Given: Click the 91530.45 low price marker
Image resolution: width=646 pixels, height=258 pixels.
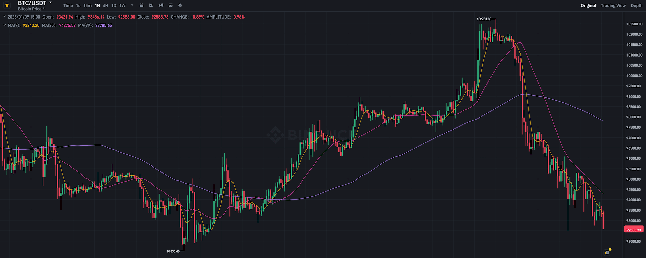Looking at the screenshot, I should (x=173, y=251).
